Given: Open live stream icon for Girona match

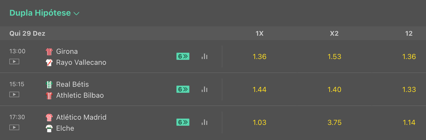Looking at the screenshot, I should coord(14,61).
